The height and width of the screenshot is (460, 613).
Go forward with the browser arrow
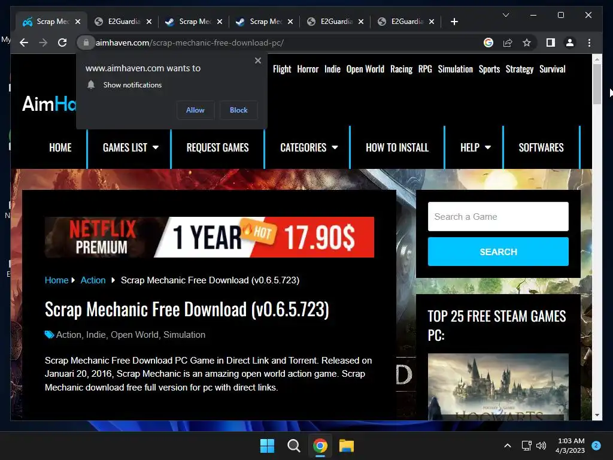tap(43, 43)
